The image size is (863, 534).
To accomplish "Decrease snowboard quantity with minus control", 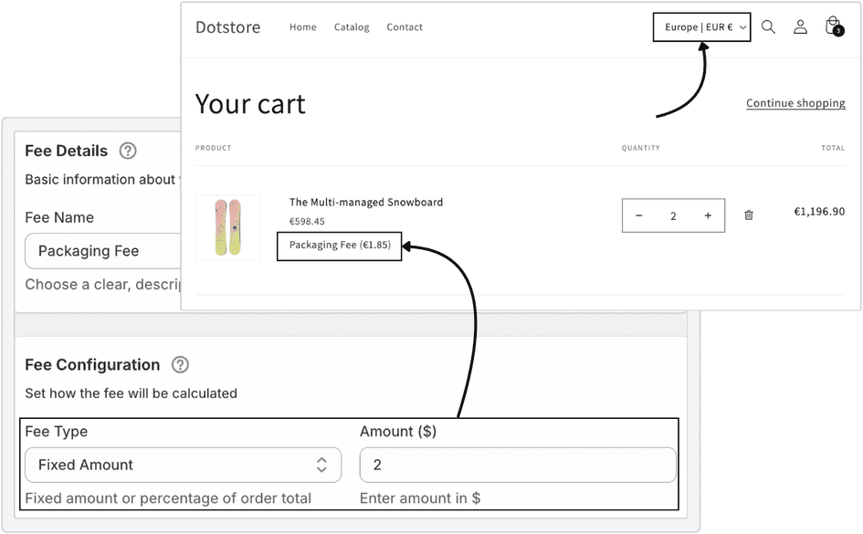I will tap(639, 215).
